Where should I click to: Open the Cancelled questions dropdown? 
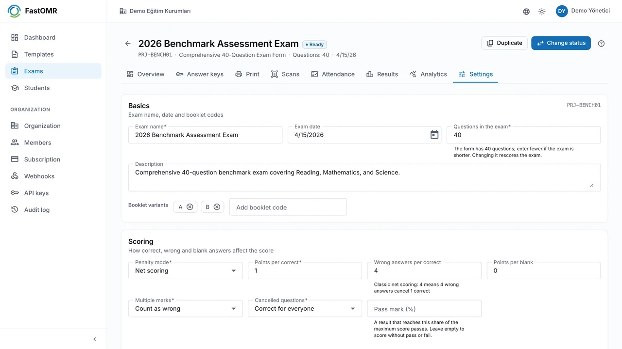tap(305, 308)
